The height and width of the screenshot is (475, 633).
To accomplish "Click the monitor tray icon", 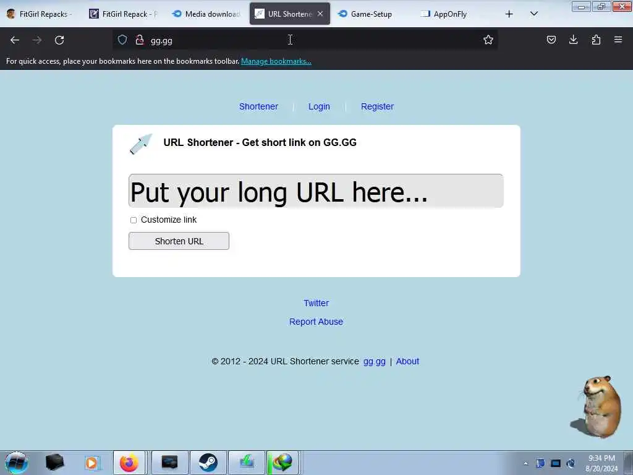I will pyautogui.click(x=556, y=463).
